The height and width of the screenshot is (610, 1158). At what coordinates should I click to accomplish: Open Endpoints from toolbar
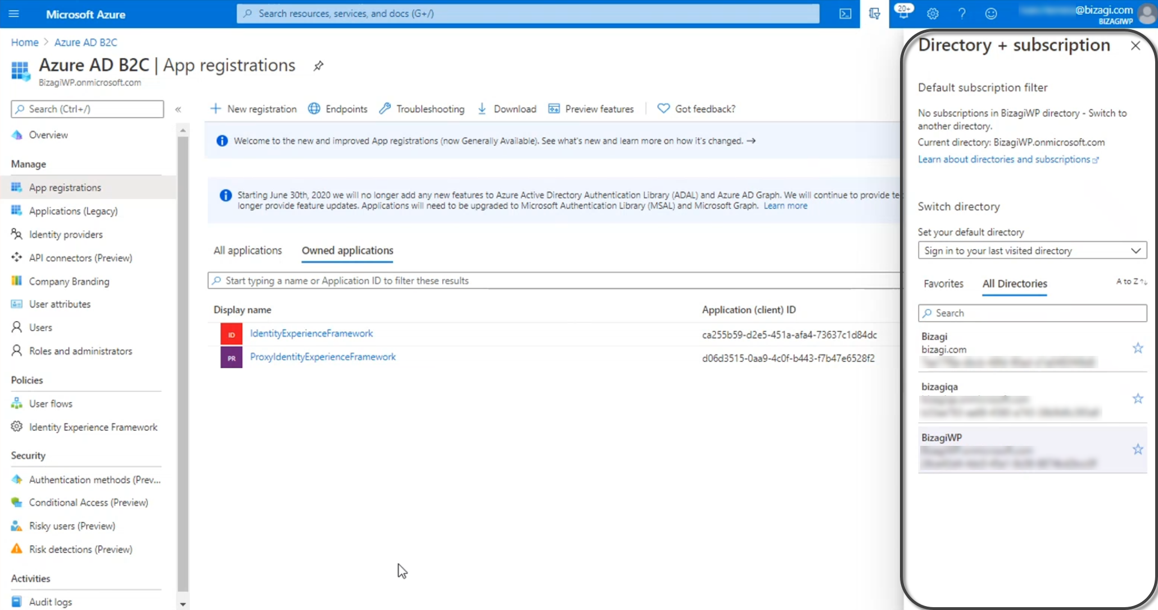pyautogui.click(x=338, y=109)
